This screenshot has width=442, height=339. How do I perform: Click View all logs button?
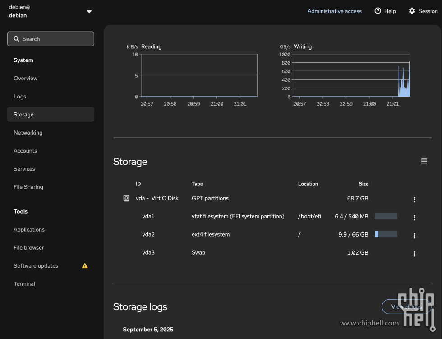(x=406, y=306)
